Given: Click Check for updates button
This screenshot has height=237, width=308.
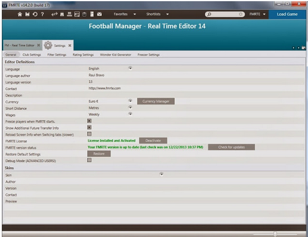Looking at the screenshot, I should click(x=232, y=147).
